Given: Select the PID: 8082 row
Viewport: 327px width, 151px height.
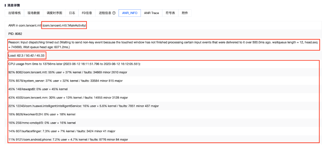Looking at the screenshot, I should pyautogui.click(x=15, y=34).
